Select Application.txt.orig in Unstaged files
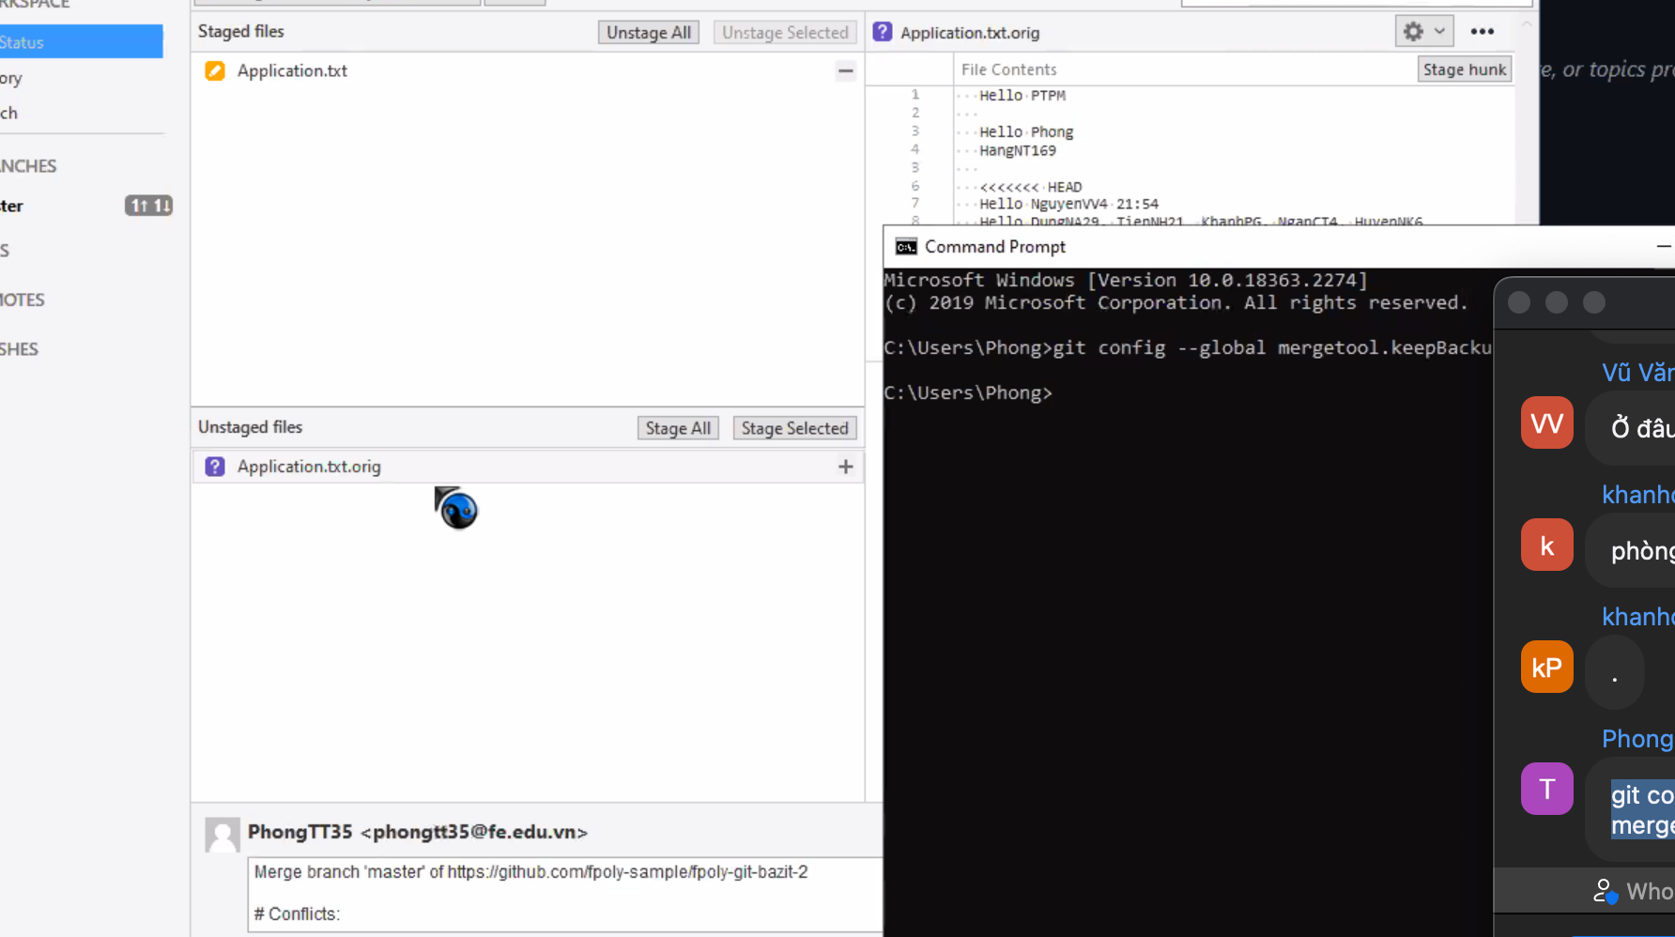 [x=309, y=467]
